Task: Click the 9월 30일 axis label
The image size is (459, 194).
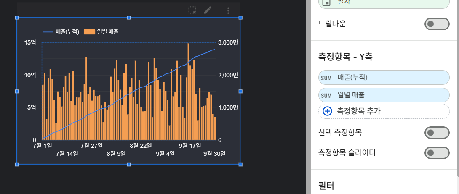Action: (x=215, y=154)
